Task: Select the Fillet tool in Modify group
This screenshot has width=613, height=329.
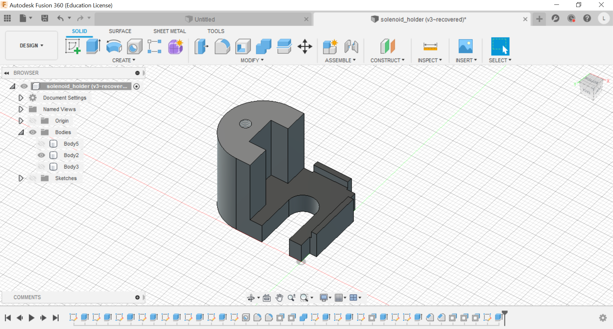Action: click(x=222, y=46)
